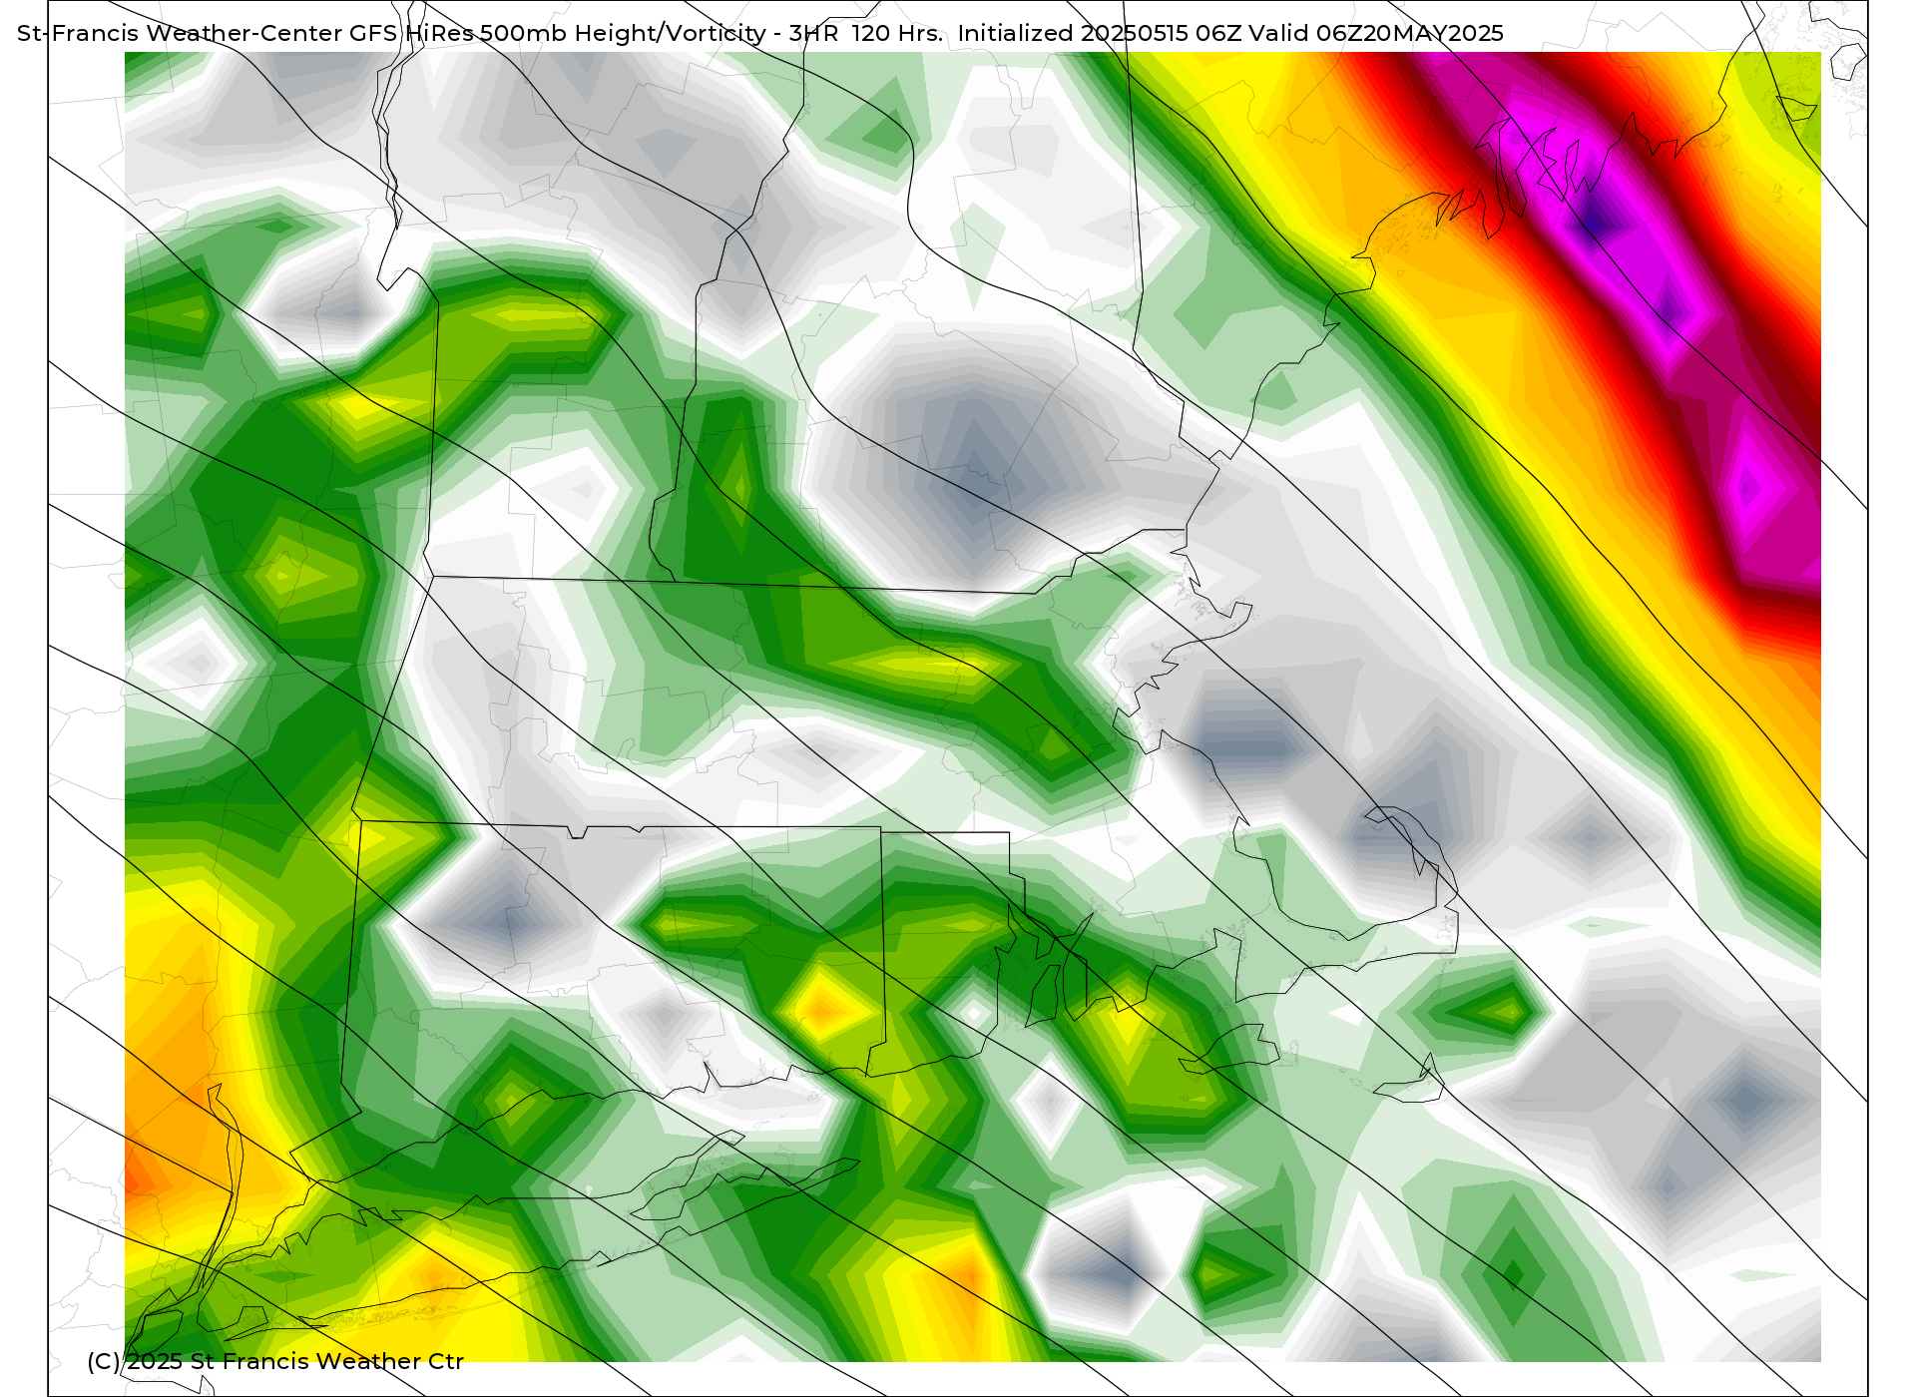Click the "Initialized 20250515 06Z" text
The height and width of the screenshot is (1397, 1916).
[x=1100, y=33]
